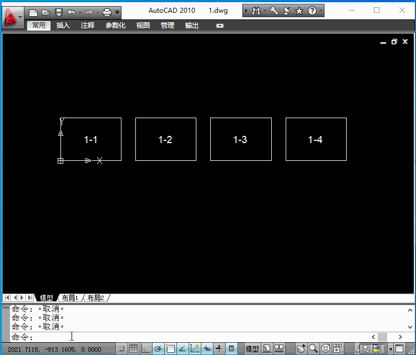Toggle Snap Mode in status bar
This screenshot has width=416, height=355.
121,348
